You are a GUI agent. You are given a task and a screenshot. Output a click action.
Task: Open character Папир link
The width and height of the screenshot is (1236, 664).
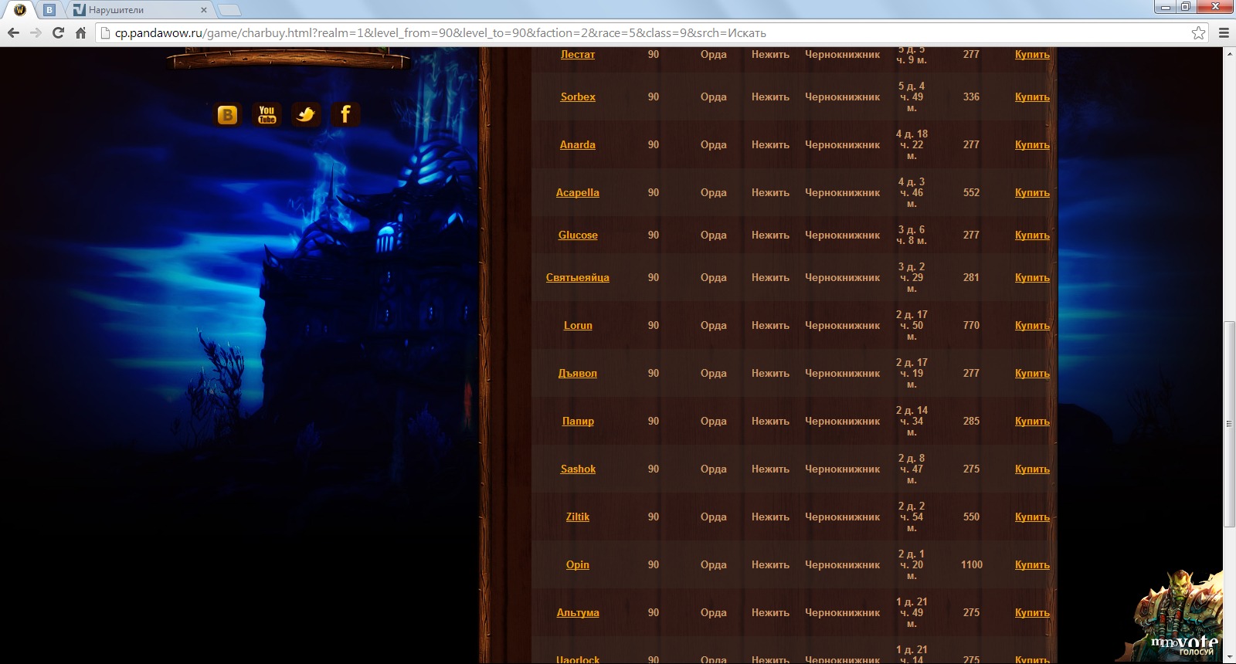pyautogui.click(x=578, y=421)
